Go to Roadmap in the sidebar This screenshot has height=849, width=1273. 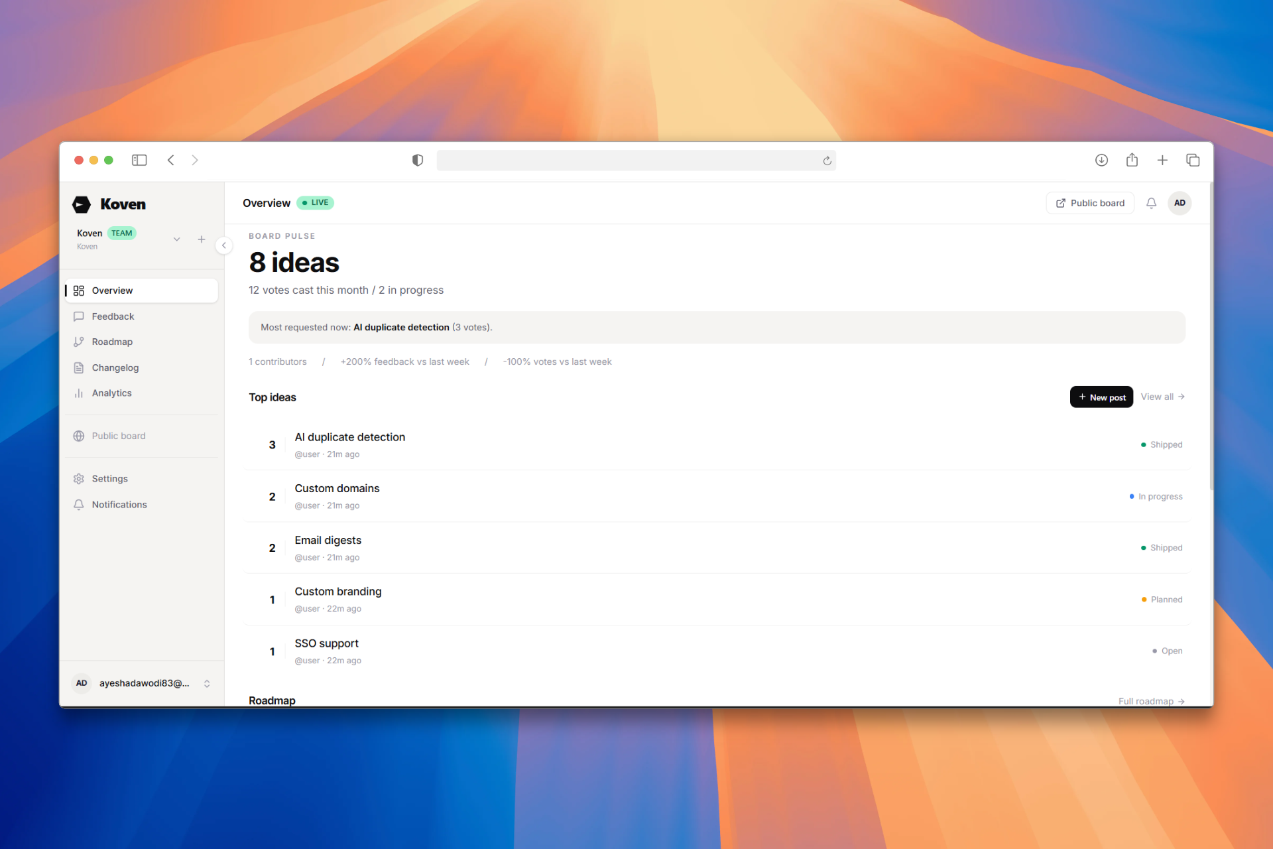142,342
